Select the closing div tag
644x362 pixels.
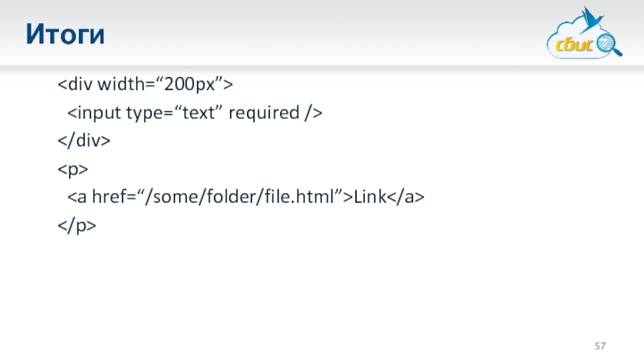83,142
